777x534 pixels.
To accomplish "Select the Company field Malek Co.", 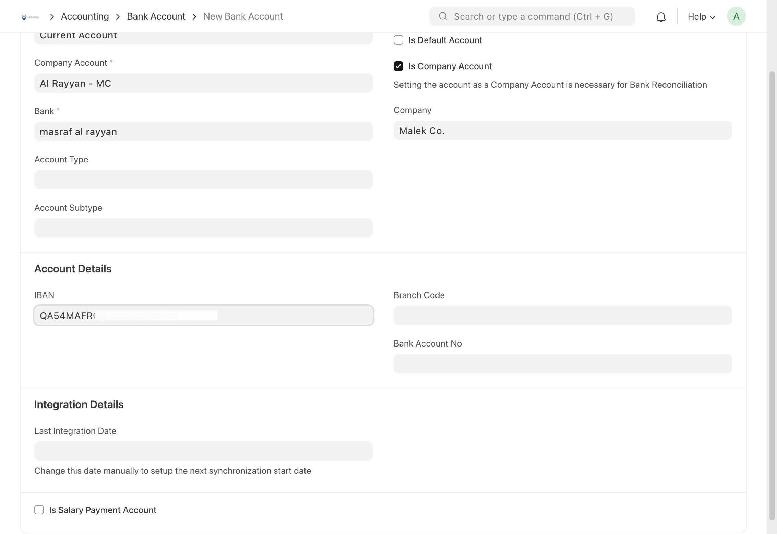I will [563, 130].
